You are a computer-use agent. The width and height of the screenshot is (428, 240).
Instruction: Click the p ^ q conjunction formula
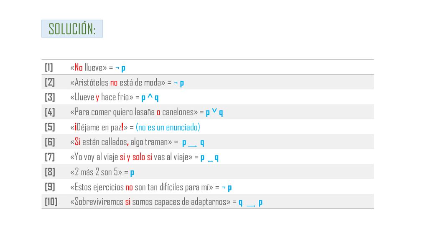point(150,97)
